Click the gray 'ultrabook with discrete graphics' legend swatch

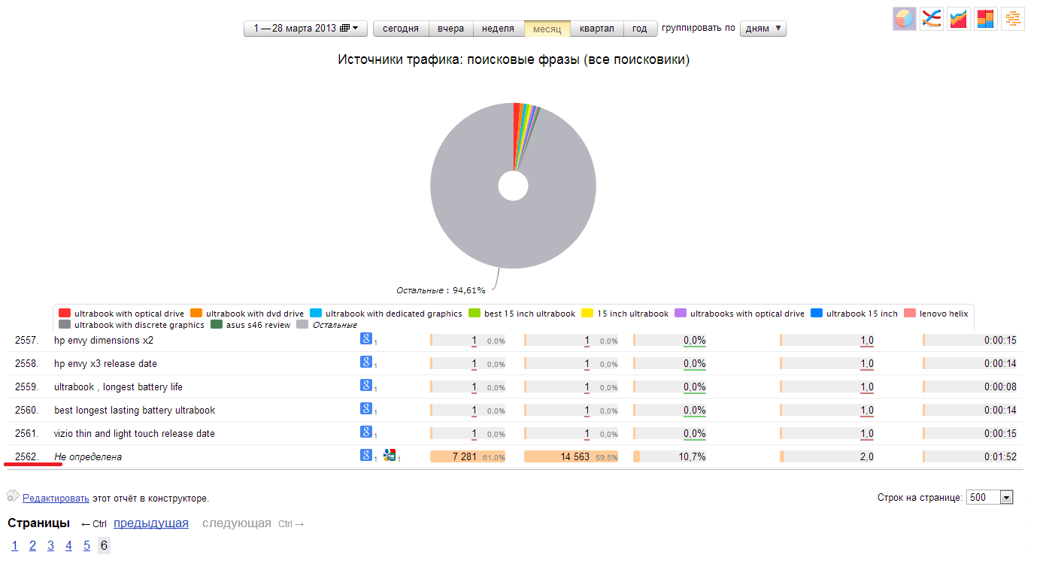65,325
